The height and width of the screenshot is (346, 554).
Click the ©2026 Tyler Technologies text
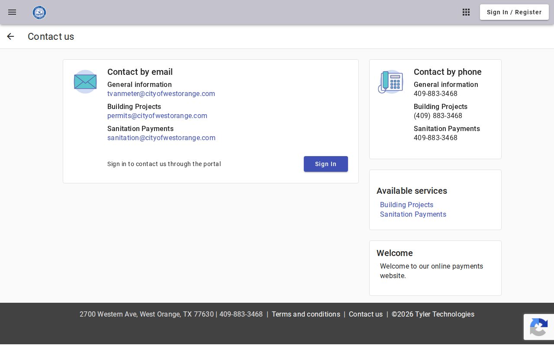tap(433, 314)
